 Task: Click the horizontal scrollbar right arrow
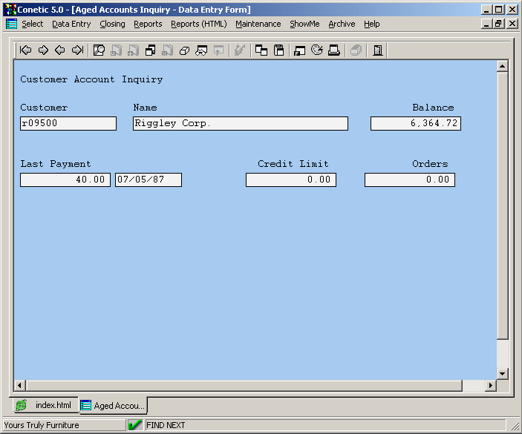click(x=489, y=386)
